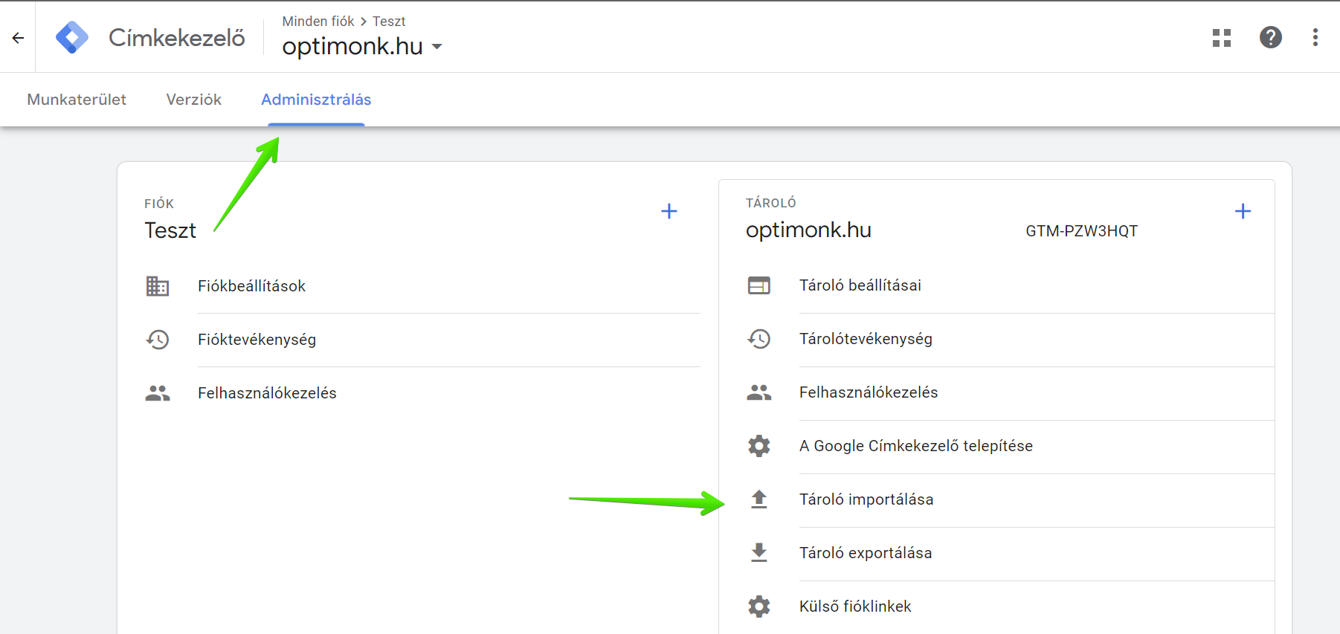Open the help question mark icon
Screen dimensions: 1340x634
click(x=1271, y=37)
